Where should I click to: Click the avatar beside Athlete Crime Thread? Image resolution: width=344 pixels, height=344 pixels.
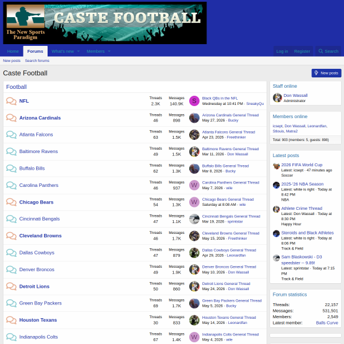[x=276, y=209]
